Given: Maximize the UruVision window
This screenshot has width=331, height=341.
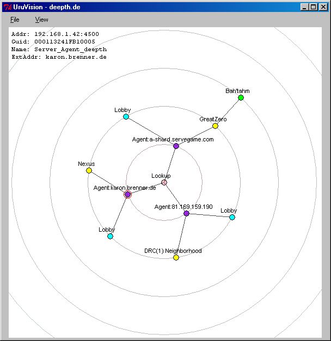Looking at the screenshot, I should [x=314, y=7].
